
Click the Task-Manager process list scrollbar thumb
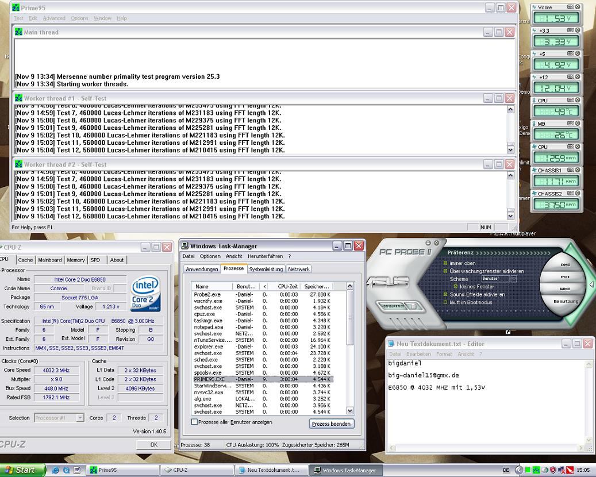click(x=349, y=317)
